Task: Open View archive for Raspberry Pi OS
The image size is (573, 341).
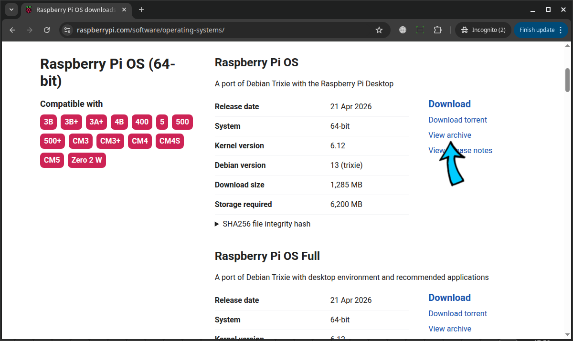Action: (x=450, y=135)
